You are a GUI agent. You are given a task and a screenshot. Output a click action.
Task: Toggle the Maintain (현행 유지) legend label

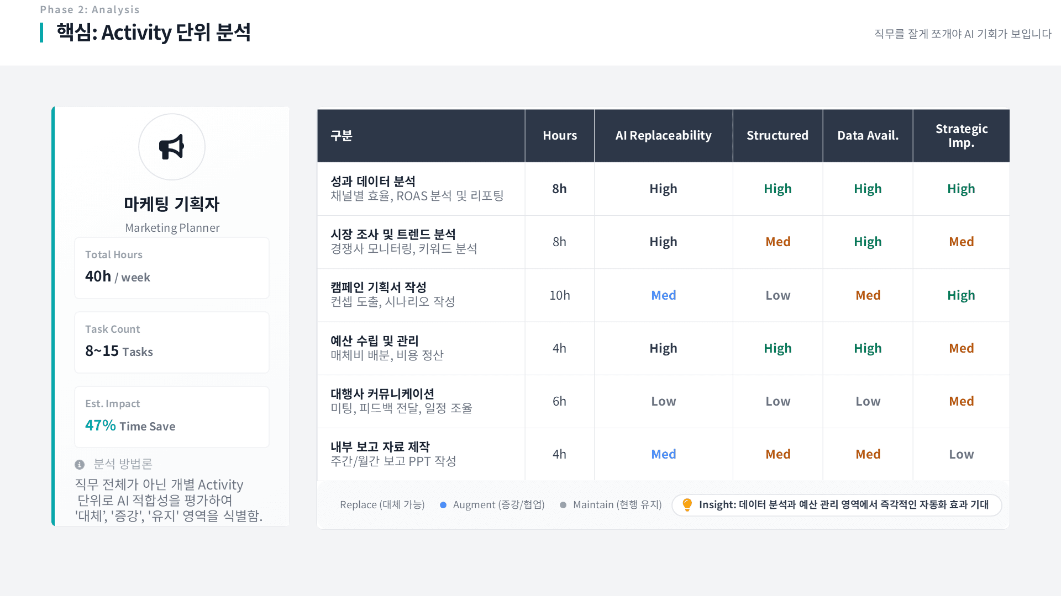(618, 504)
